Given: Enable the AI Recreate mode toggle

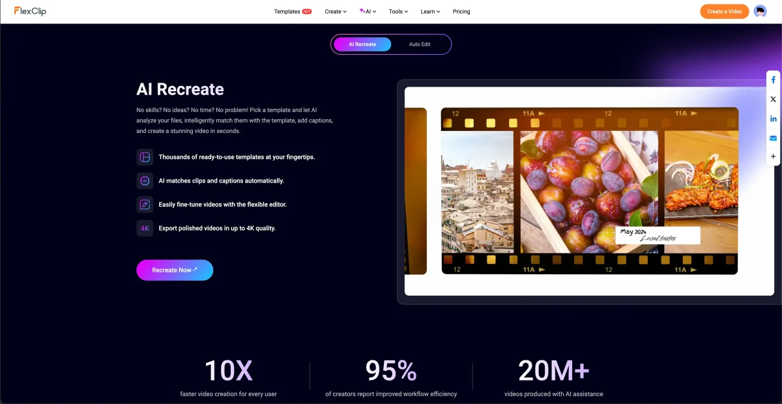Looking at the screenshot, I should 362,44.
